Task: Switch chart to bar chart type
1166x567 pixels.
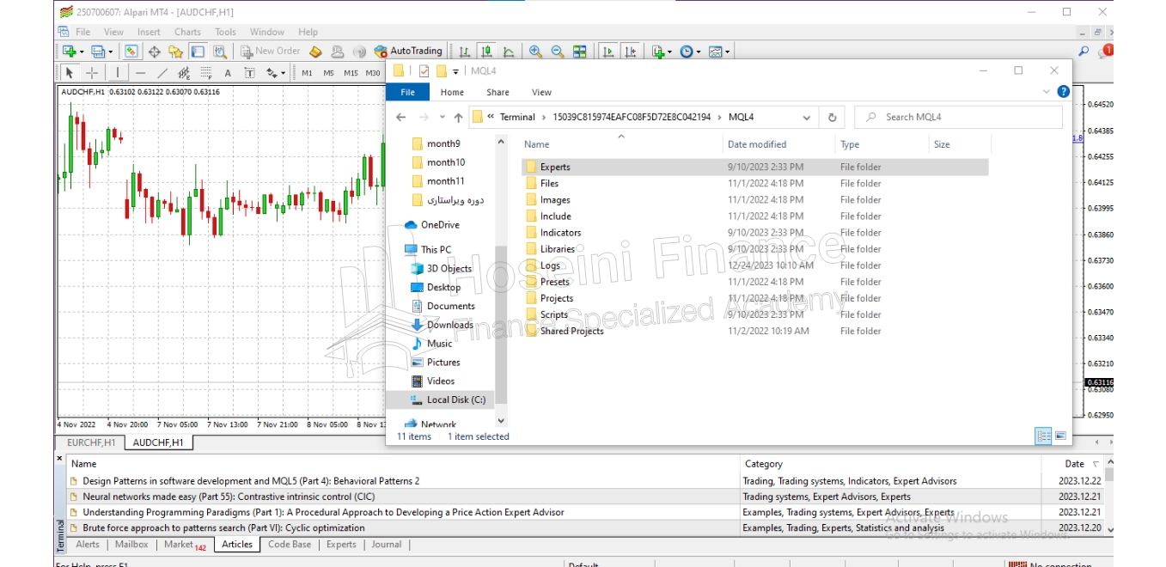Action: 465,52
